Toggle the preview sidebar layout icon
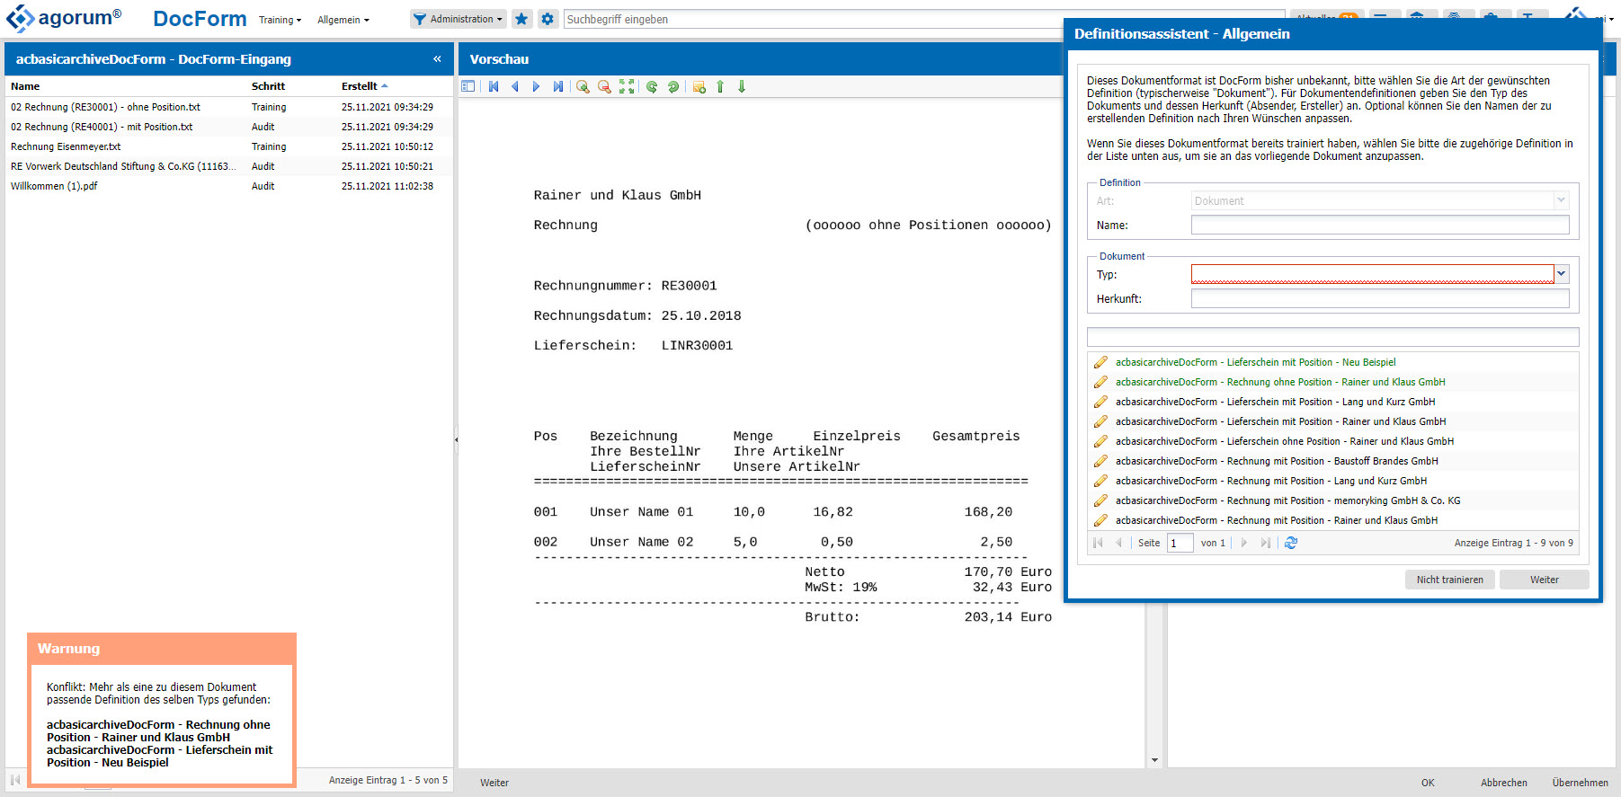Screen dimensions: 1621x797 (x=468, y=86)
